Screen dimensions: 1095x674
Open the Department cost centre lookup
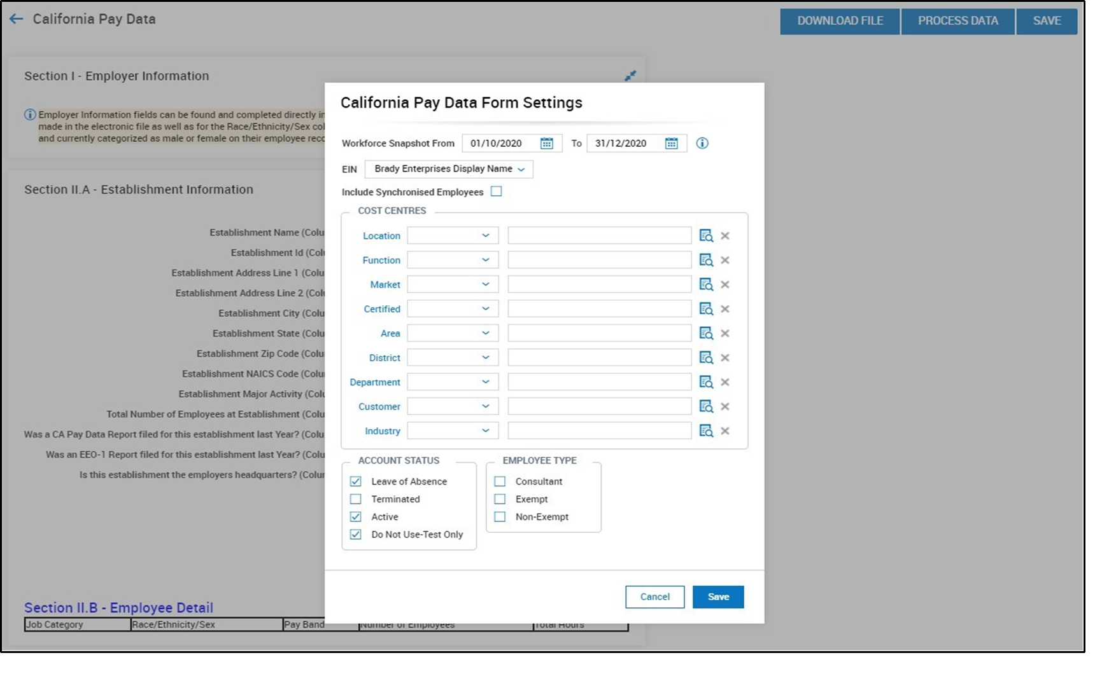click(706, 382)
